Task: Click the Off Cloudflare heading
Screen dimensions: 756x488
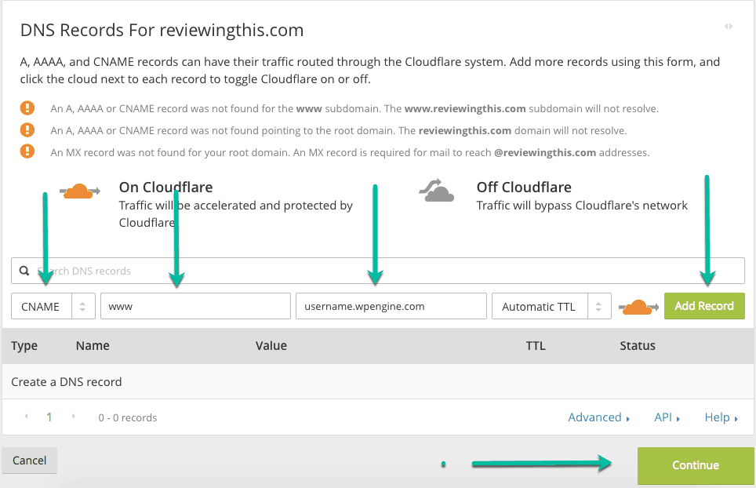Action: tap(524, 187)
